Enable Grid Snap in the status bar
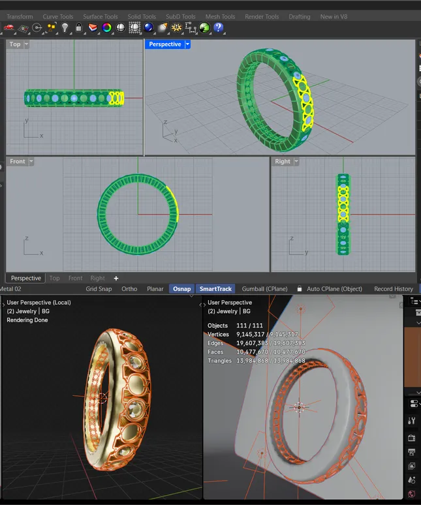Screen dimensions: 421x505 (99, 288)
